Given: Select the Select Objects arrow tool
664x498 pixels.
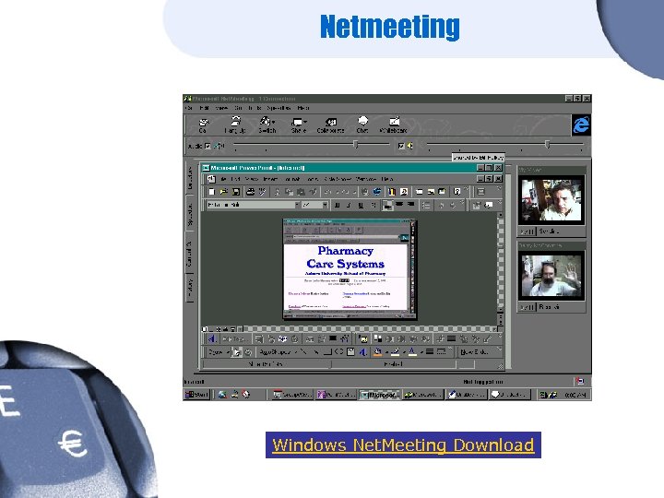Looking at the screenshot, I should [237, 352].
